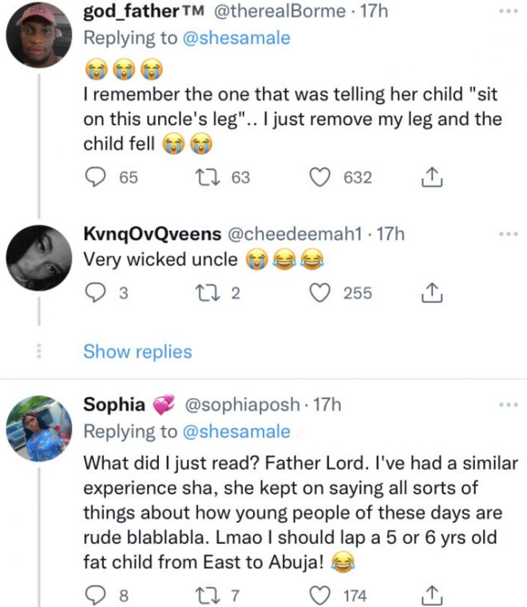Screen dimensions: 527x607
Task: Reply to god_father's tweet with 65 replies
Action: 95,177
